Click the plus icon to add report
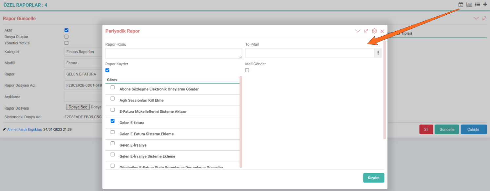The width and height of the screenshot is (490, 191). [485, 5]
